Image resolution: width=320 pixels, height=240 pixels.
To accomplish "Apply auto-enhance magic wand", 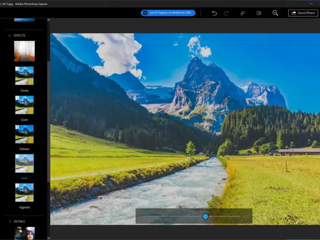I will (242, 13).
